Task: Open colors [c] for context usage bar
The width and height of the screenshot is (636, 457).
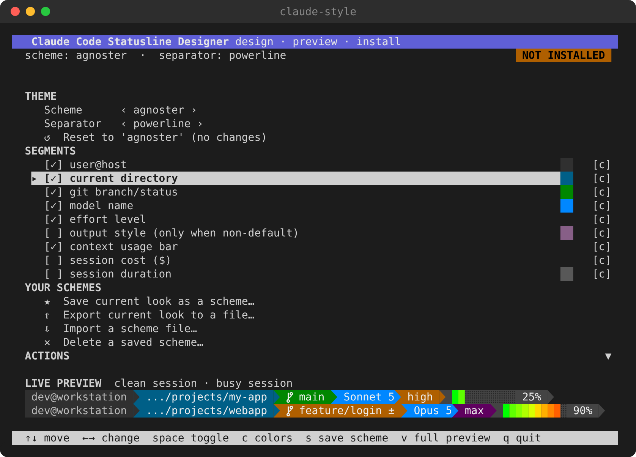Action: [602, 247]
